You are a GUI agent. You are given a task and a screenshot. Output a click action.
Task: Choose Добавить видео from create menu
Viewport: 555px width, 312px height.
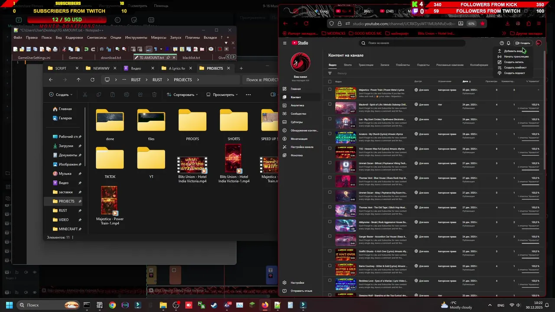tap(513, 51)
